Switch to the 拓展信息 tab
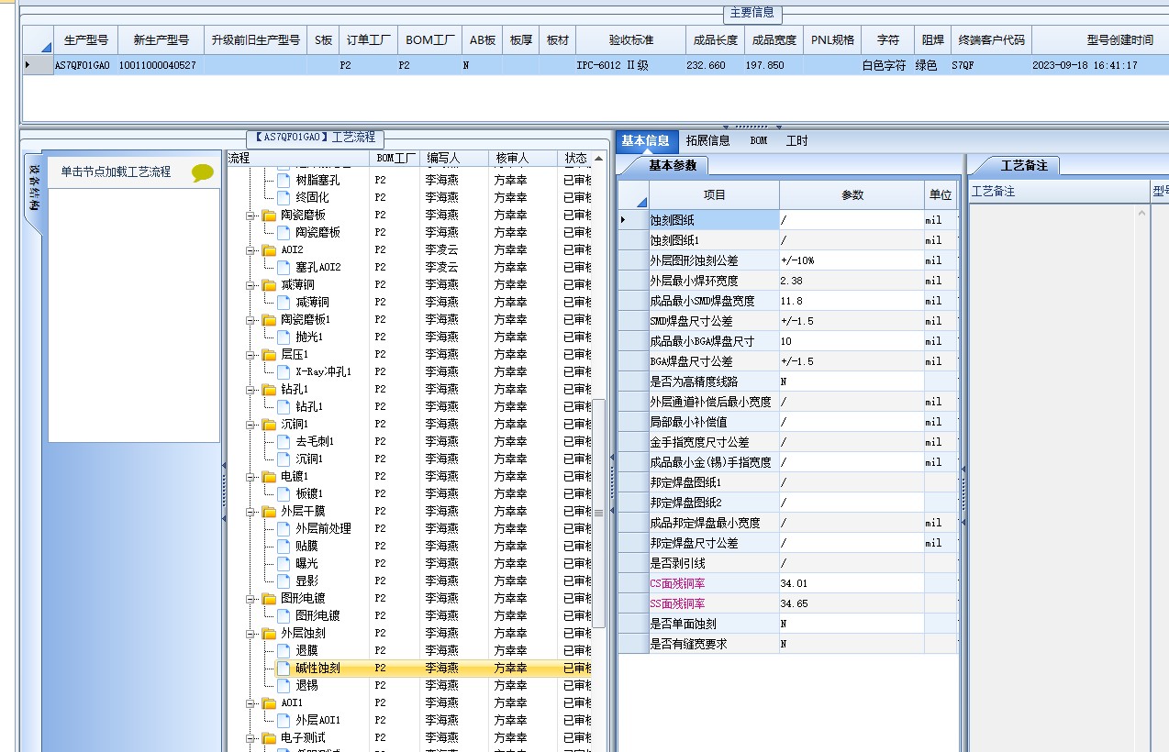1169x752 pixels. click(x=707, y=140)
